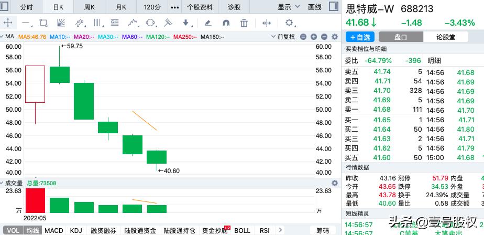Select the straight line drawing tool
This screenshot has width=484, height=235.
[26, 23]
